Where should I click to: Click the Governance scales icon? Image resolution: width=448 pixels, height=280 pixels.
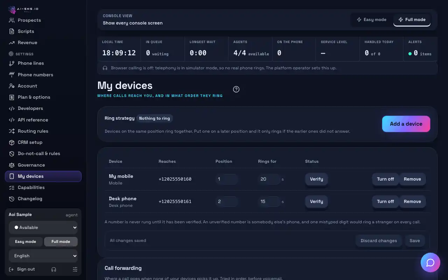(12, 165)
